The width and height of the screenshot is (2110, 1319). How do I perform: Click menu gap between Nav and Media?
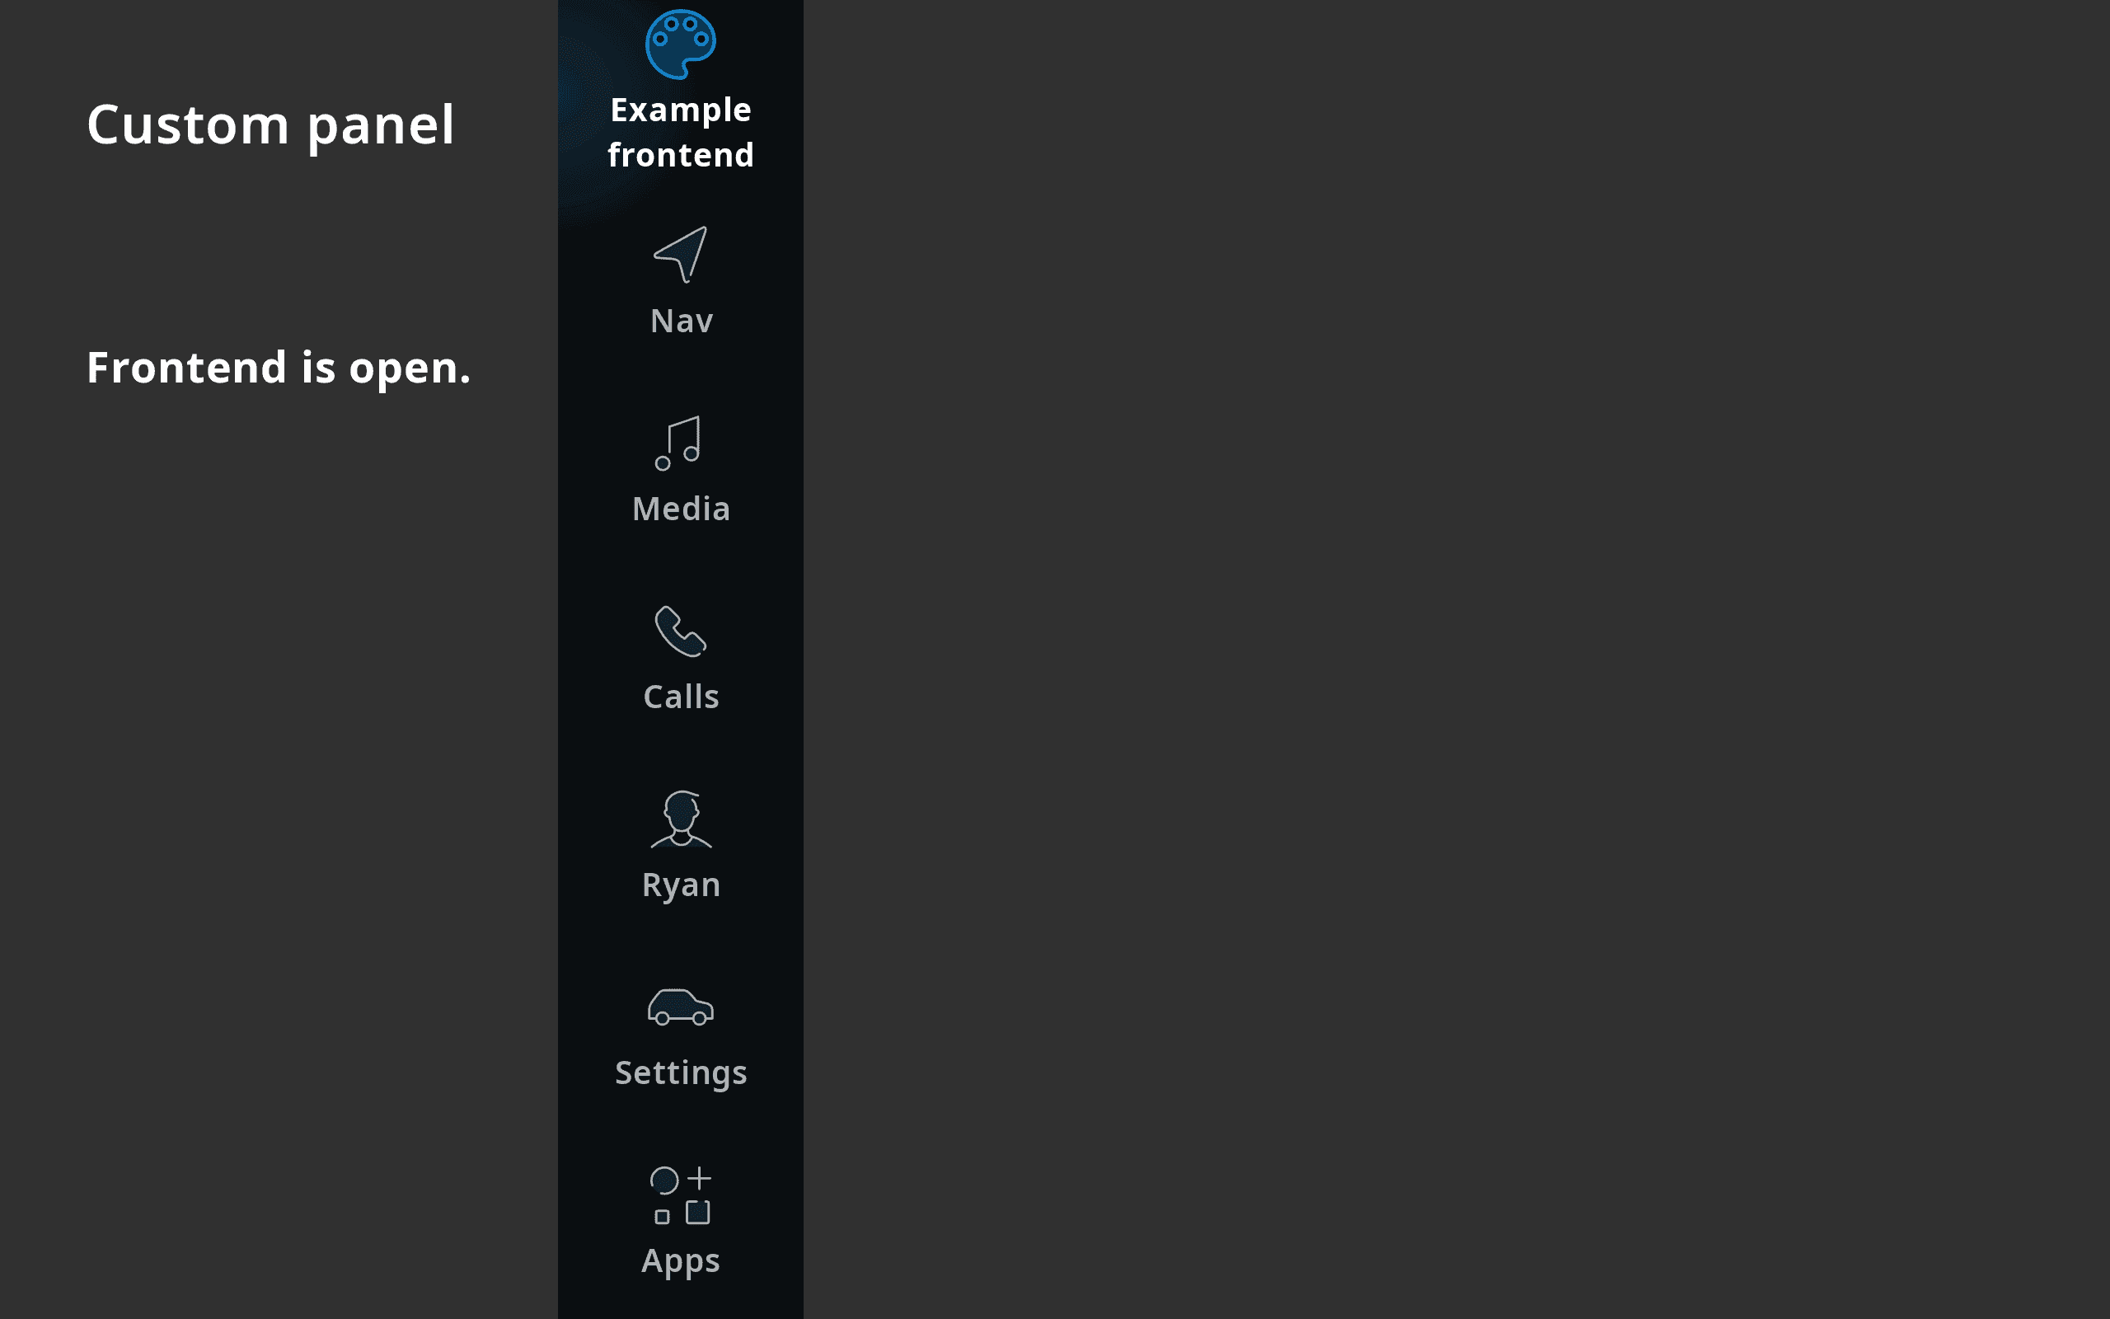[680, 375]
